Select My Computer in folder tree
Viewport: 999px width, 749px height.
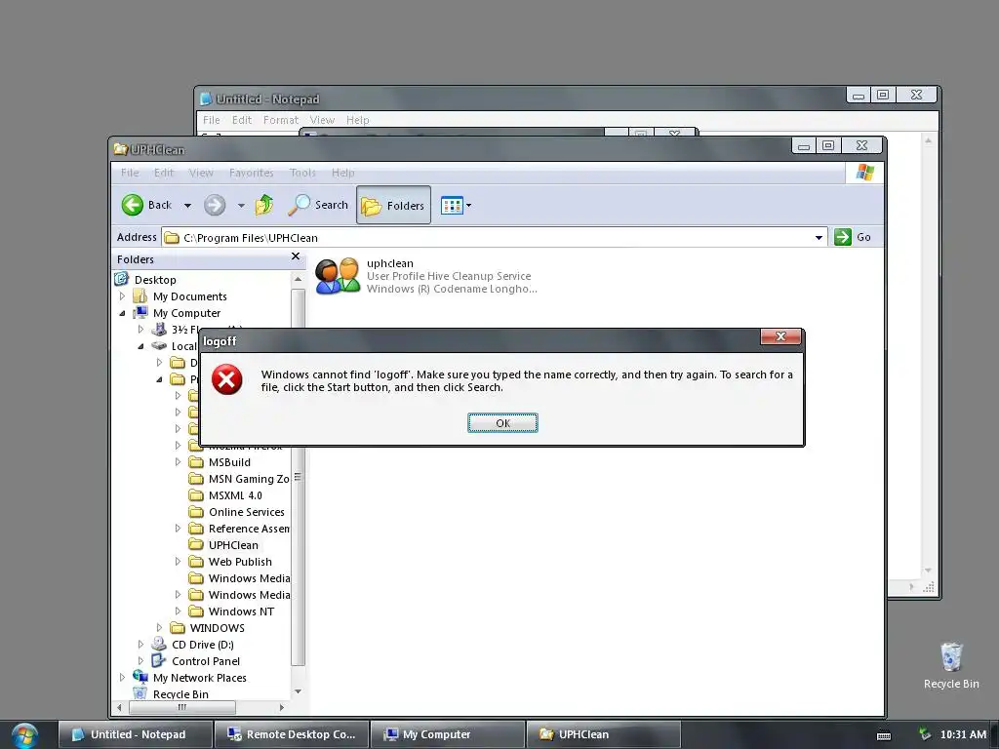point(186,313)
